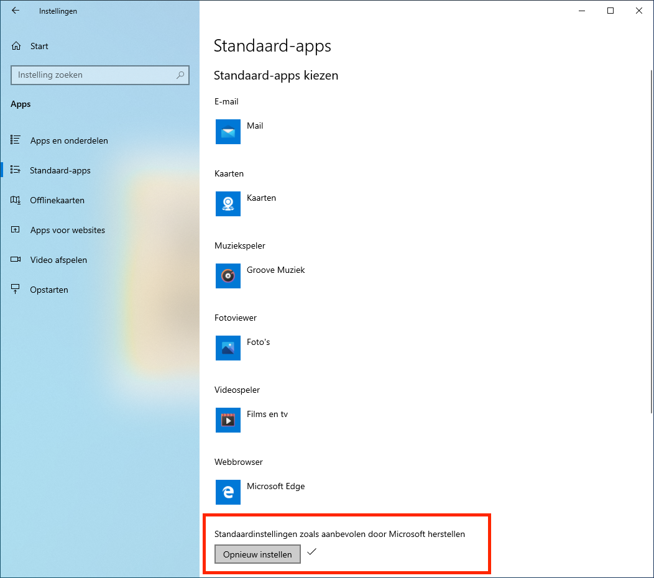654x578 pixels.
Task: Select the Mail icon under E-mail
Action: pos(228,131)
